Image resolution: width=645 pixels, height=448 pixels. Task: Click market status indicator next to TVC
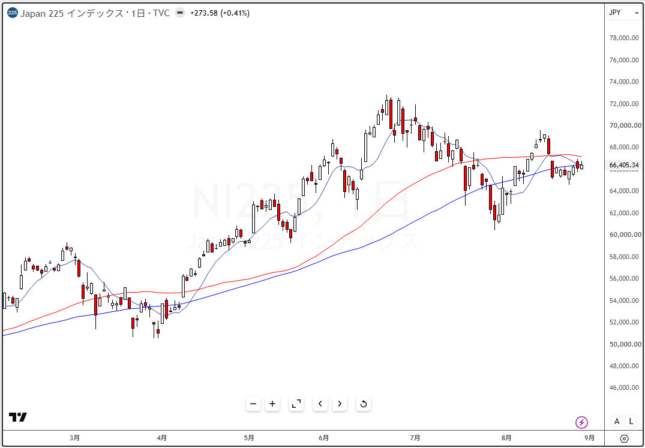click(180, 13)
